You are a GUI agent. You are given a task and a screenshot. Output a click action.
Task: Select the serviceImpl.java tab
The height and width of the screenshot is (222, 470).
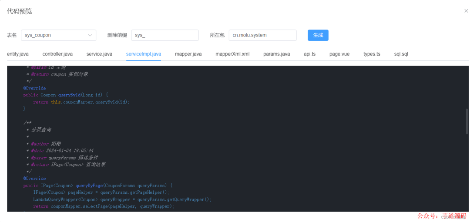click(x=144, y=54)
